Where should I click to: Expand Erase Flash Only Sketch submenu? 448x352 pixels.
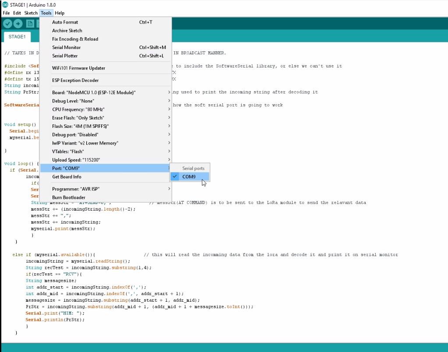[x=106, y=118]
